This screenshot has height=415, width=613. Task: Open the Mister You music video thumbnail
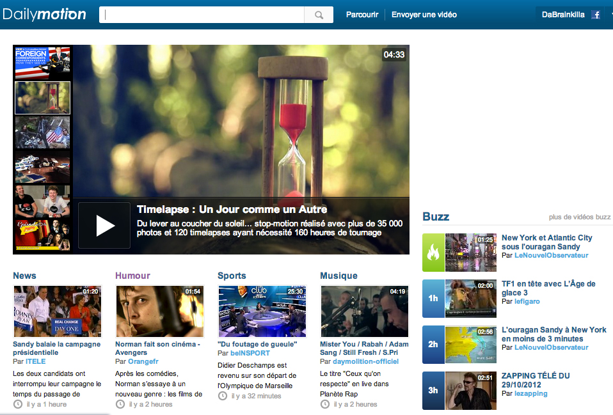(365, 311)
